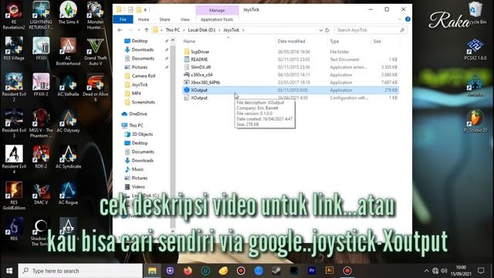Expand This PC in navigation pane
The image size is (494, 278).
tap(136, 125)
